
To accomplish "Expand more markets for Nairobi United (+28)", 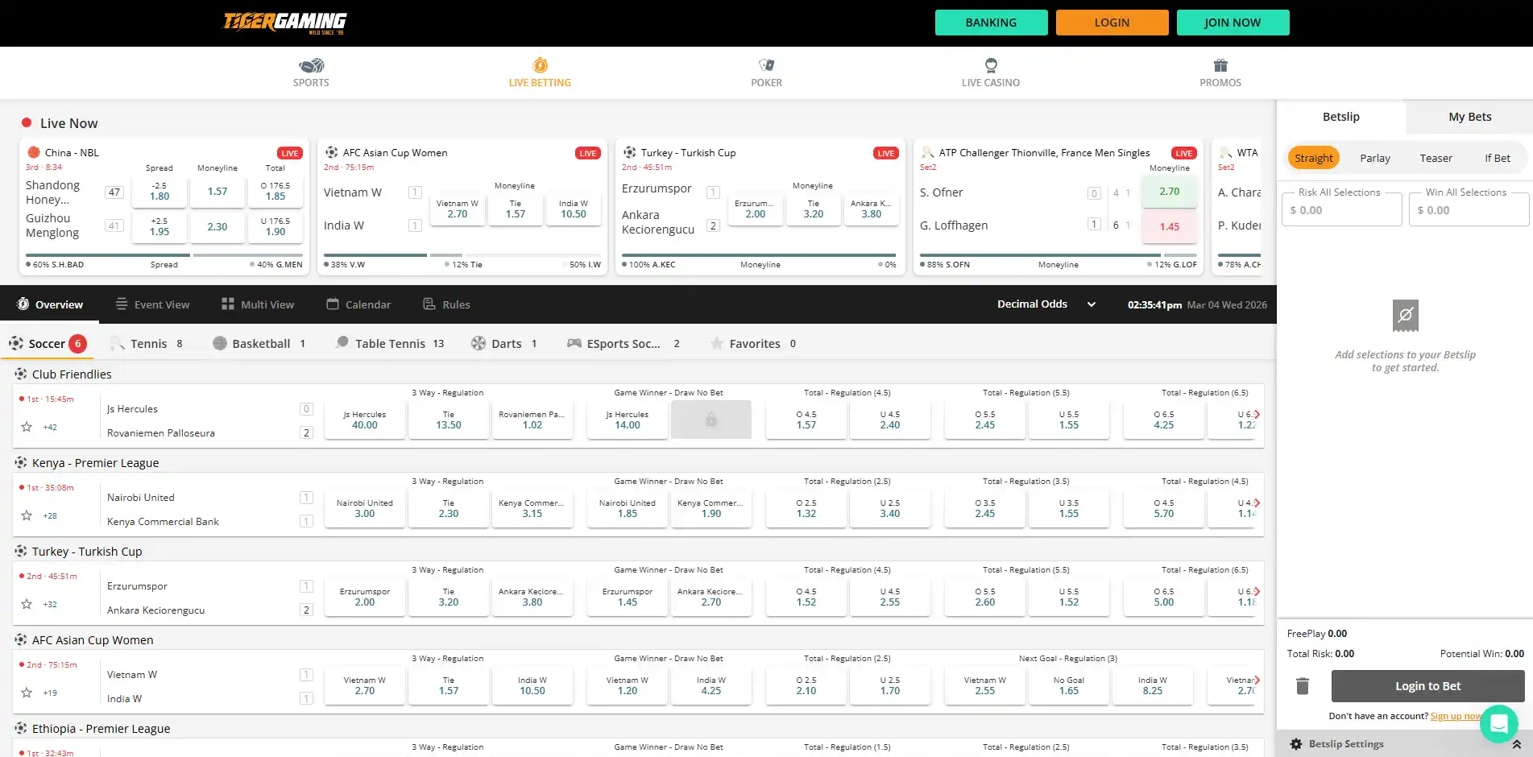I will pos(50,515).
